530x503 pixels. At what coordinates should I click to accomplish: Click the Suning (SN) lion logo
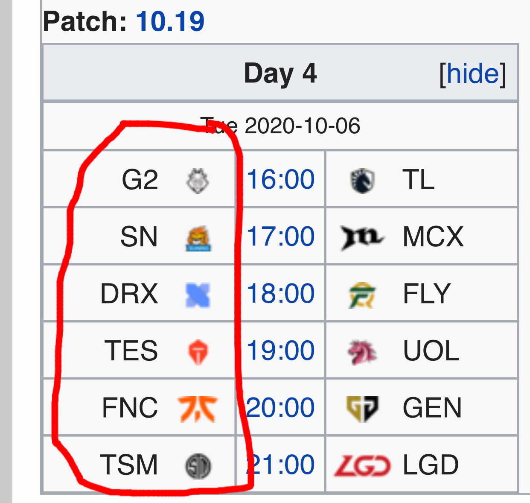coord(198,238)
